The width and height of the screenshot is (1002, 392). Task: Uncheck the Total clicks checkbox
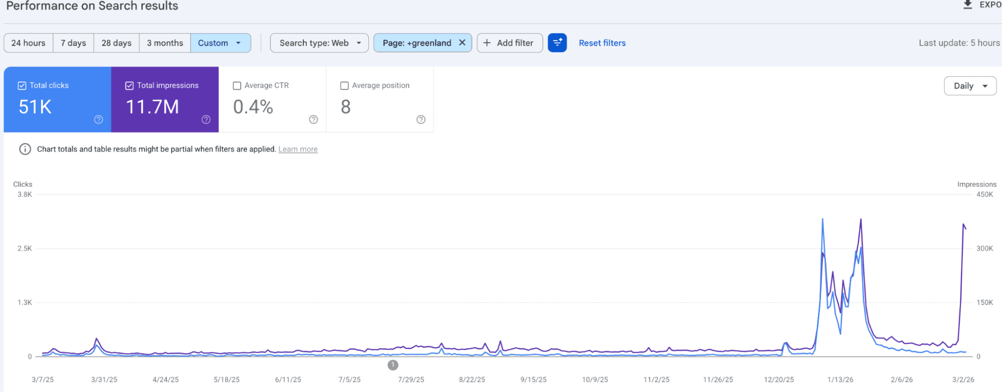tap(22, 86)
